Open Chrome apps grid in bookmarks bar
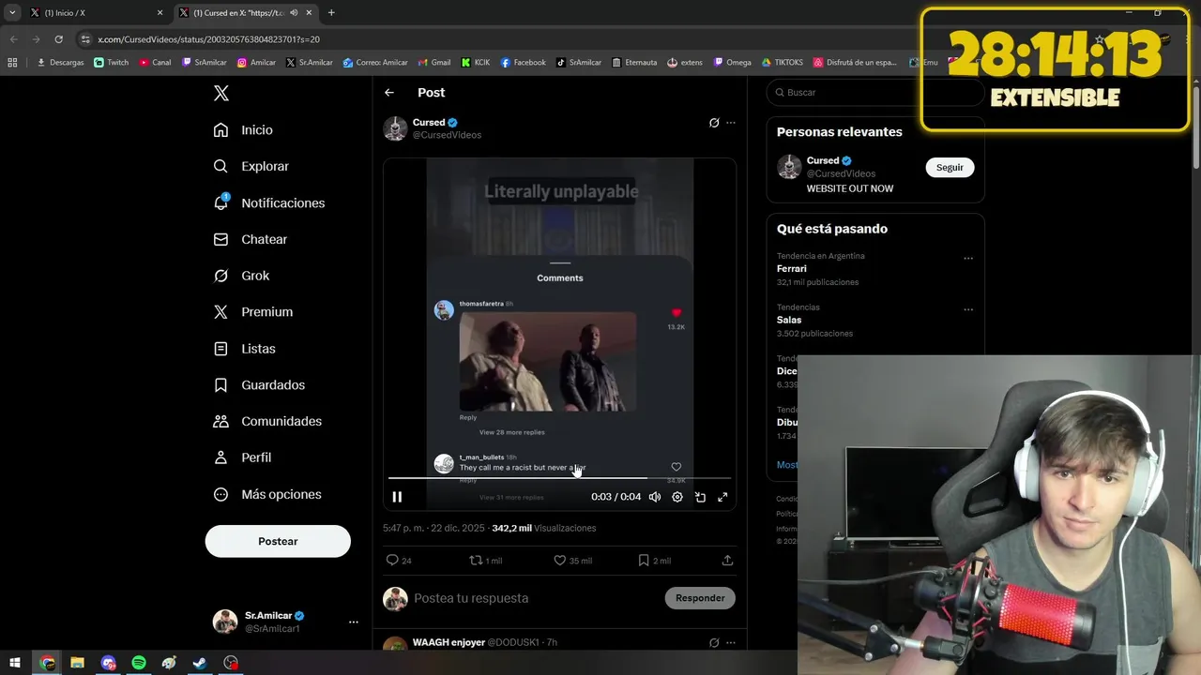The image size is (1201, 675). pos(12,63)
